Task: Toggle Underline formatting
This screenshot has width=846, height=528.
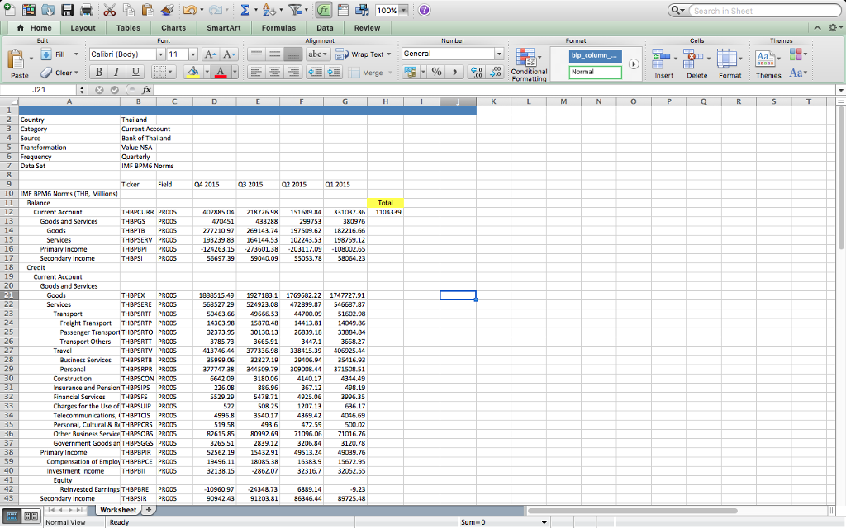Action: [x=135, y=73]
